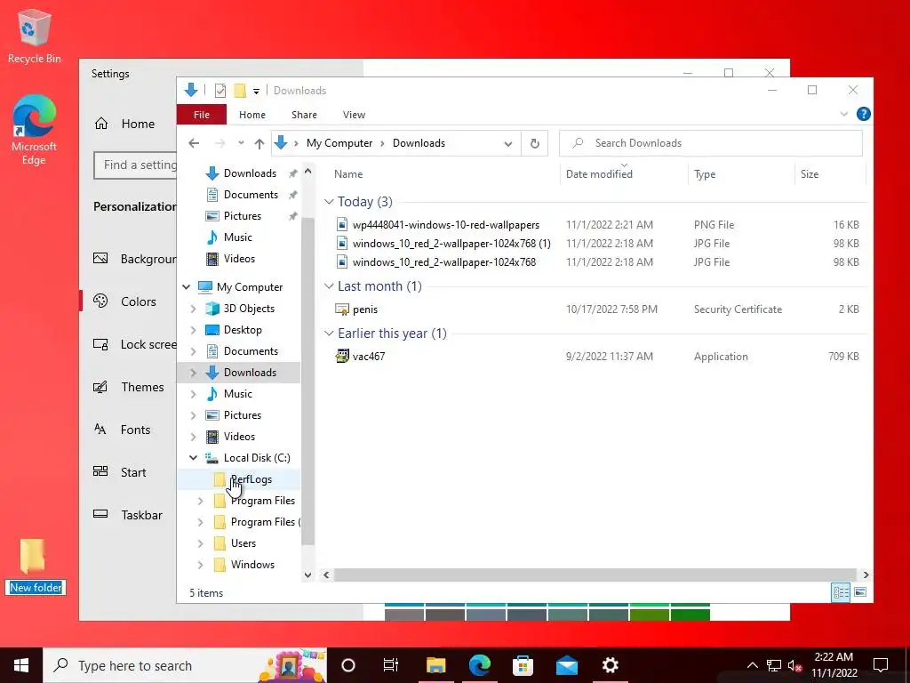Viewport: 910px width, 683px height.
Task: Open the Share ribbon tab
Action: (304, 115)
